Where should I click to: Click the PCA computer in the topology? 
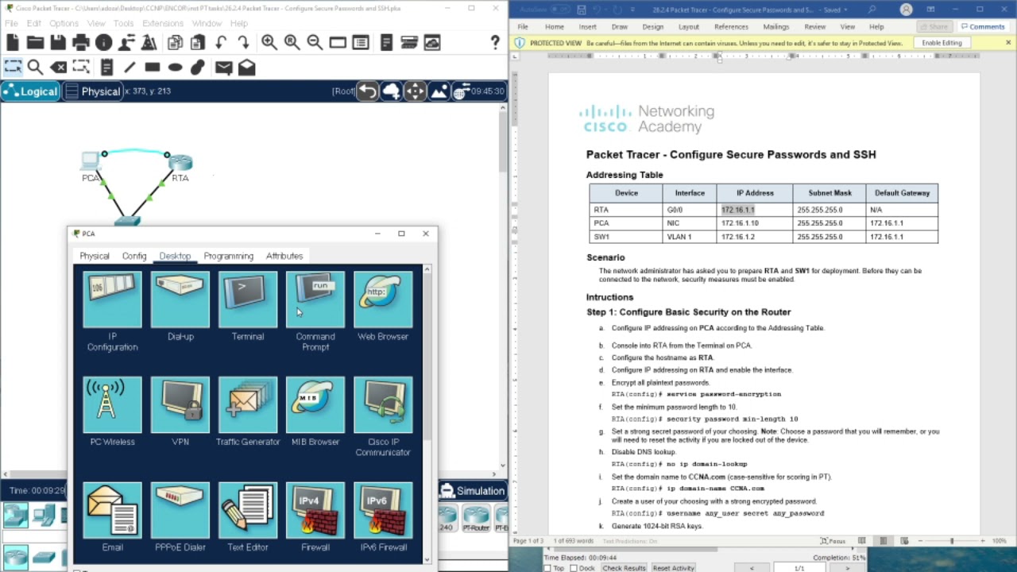pos(91,162)
